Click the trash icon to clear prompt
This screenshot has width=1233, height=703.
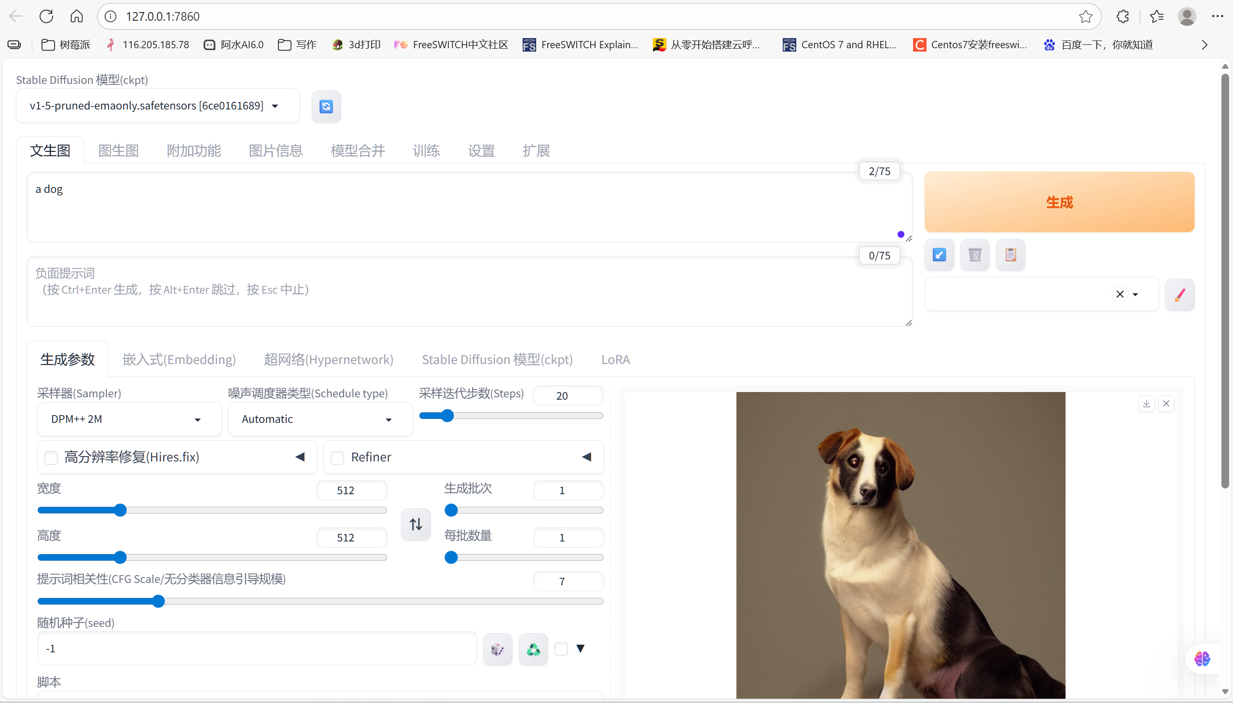(974, 255)
